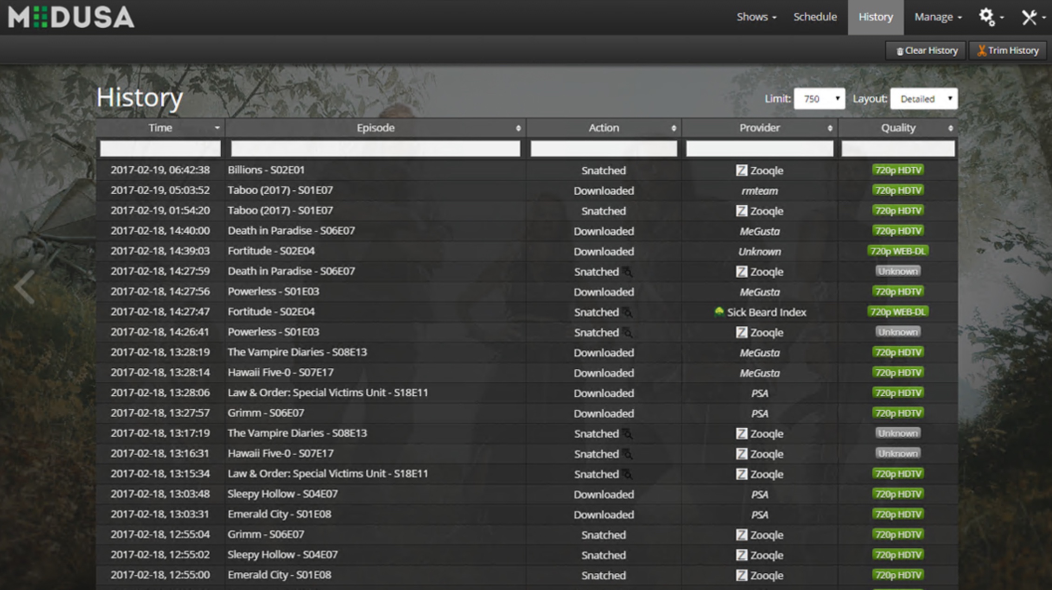Click Zooqle icon in the 14:27:59 row

click(x=742, y=271)
